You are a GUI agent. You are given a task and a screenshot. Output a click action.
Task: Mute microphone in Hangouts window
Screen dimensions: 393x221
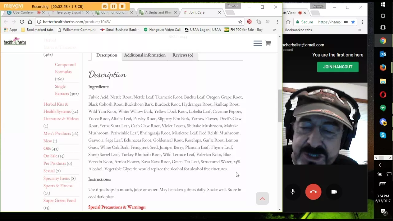click(293, 192)
